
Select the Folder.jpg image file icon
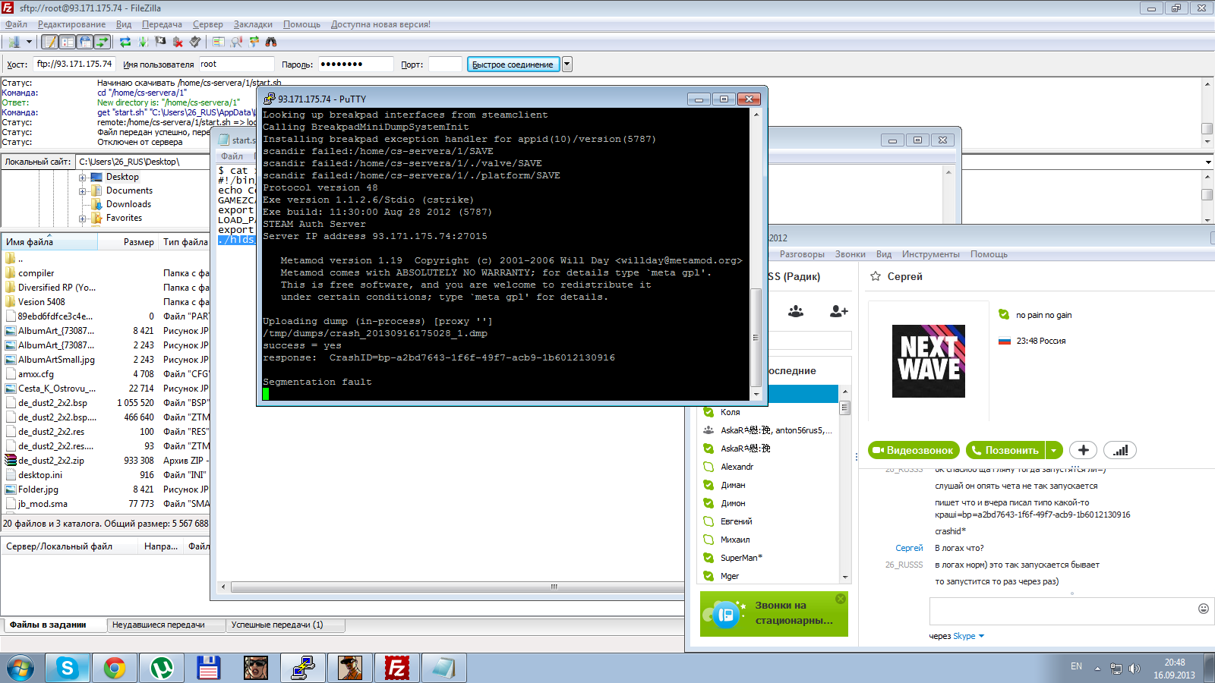point(11,489)
